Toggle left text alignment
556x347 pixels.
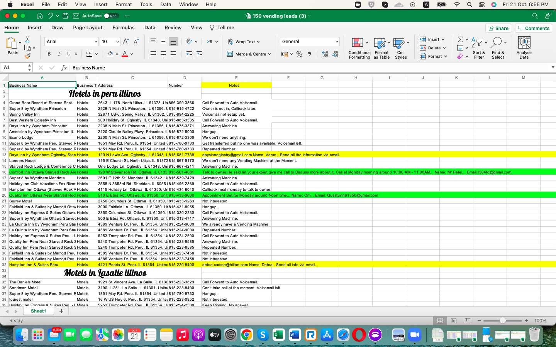[153, 54]
